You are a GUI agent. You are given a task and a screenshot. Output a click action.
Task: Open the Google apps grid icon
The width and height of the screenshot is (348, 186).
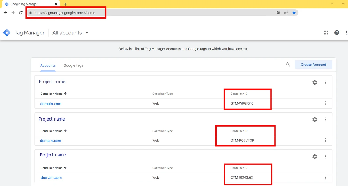326,33
